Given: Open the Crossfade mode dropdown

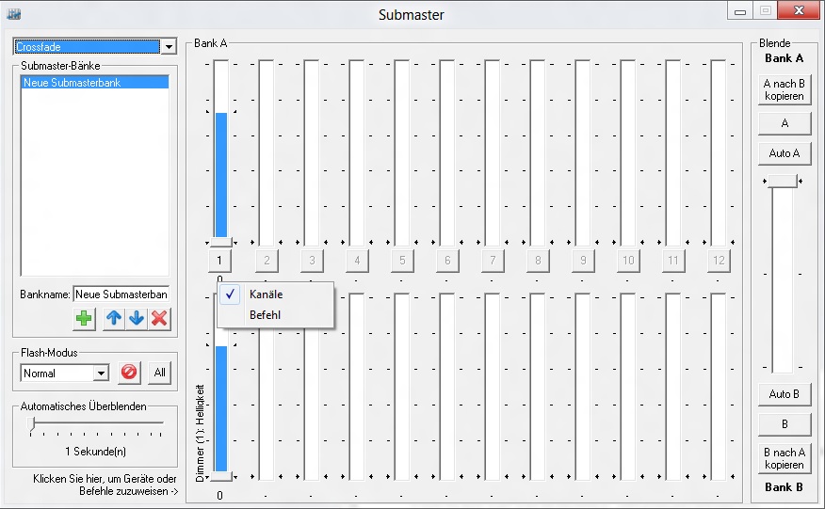Looking at the screenshot, I should (x=169, y=47).
